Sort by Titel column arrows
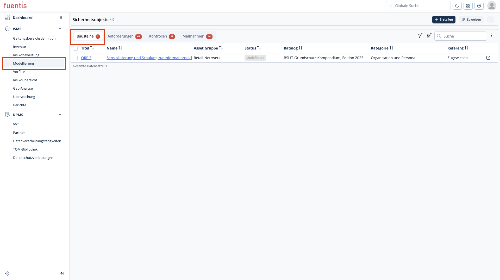Viewport: 500px width, 280px height. (92, 48)
